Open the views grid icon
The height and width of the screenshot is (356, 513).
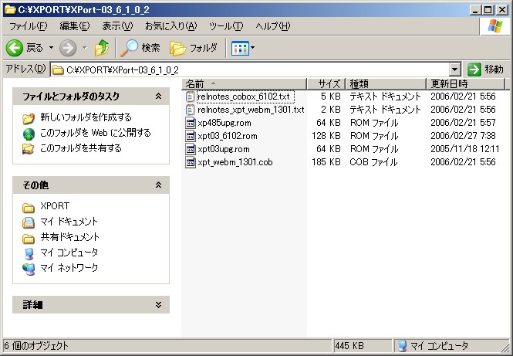240,48
